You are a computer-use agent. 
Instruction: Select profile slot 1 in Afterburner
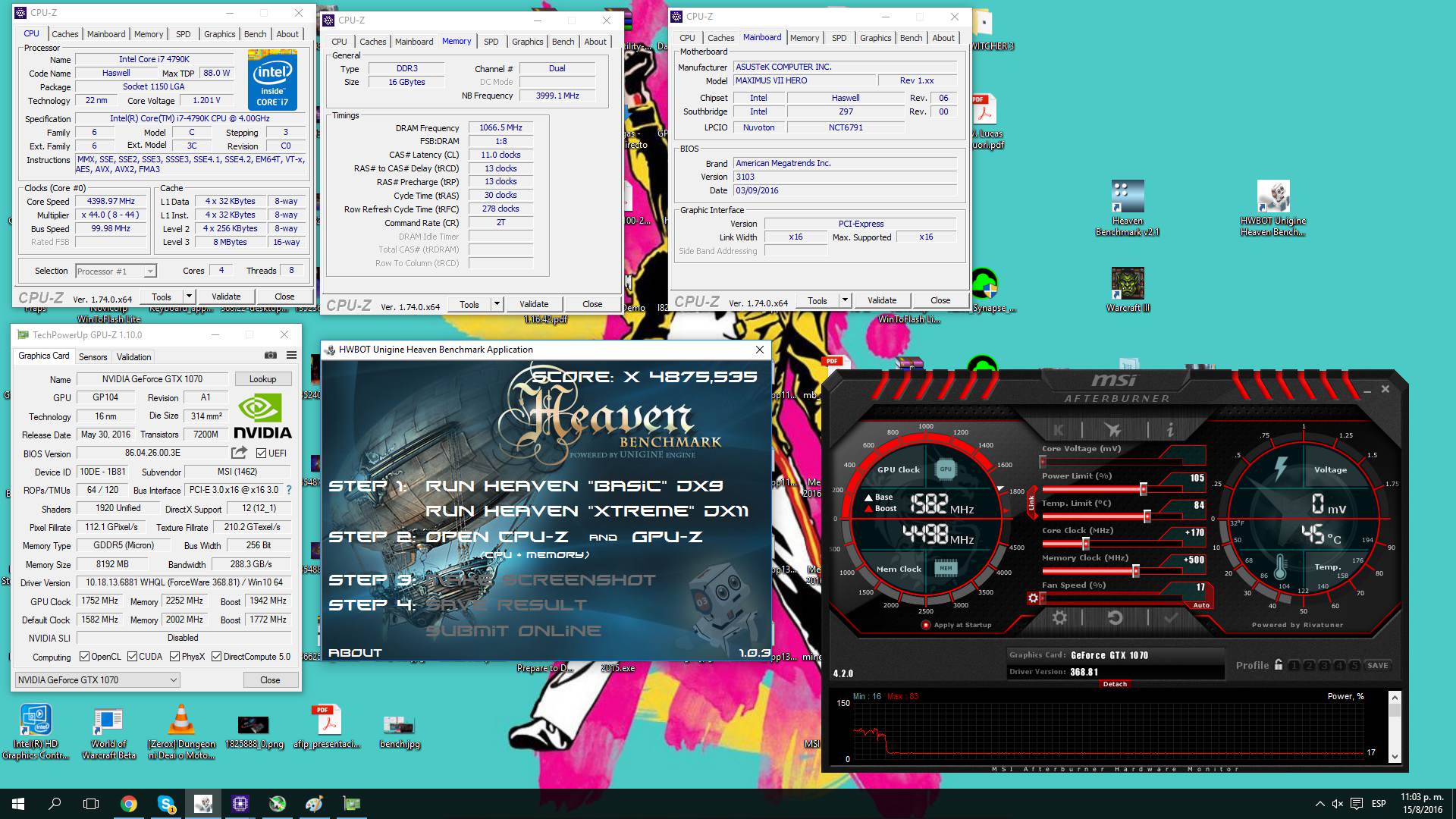pyautogui.click(x=1294, y=665)
